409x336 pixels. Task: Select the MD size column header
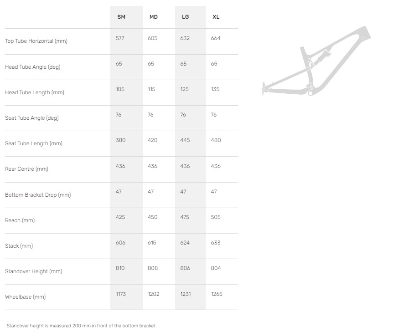154,17
